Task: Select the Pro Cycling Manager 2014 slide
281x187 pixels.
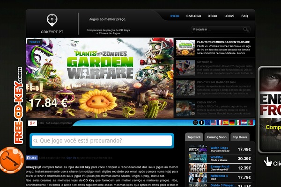Action: (x=214, y=88)
